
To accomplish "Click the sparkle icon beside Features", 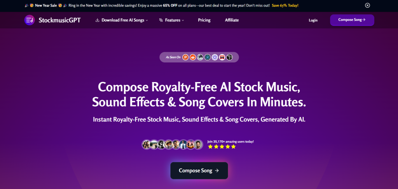I will click(x=161, y=20).
